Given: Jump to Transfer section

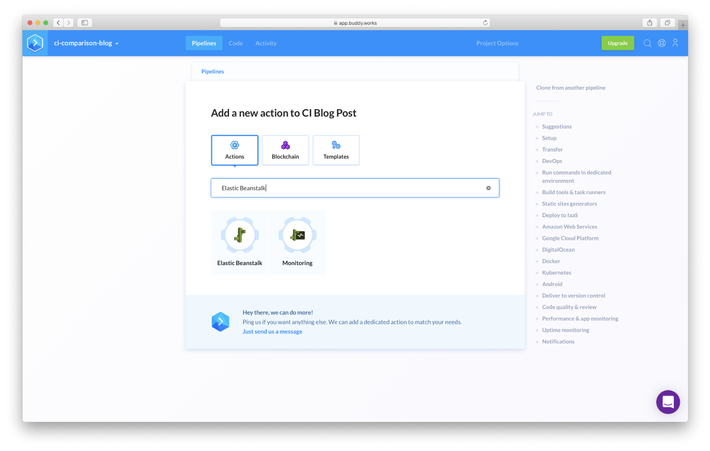Looking at the screenshot, I should click(x=552, y=150).
